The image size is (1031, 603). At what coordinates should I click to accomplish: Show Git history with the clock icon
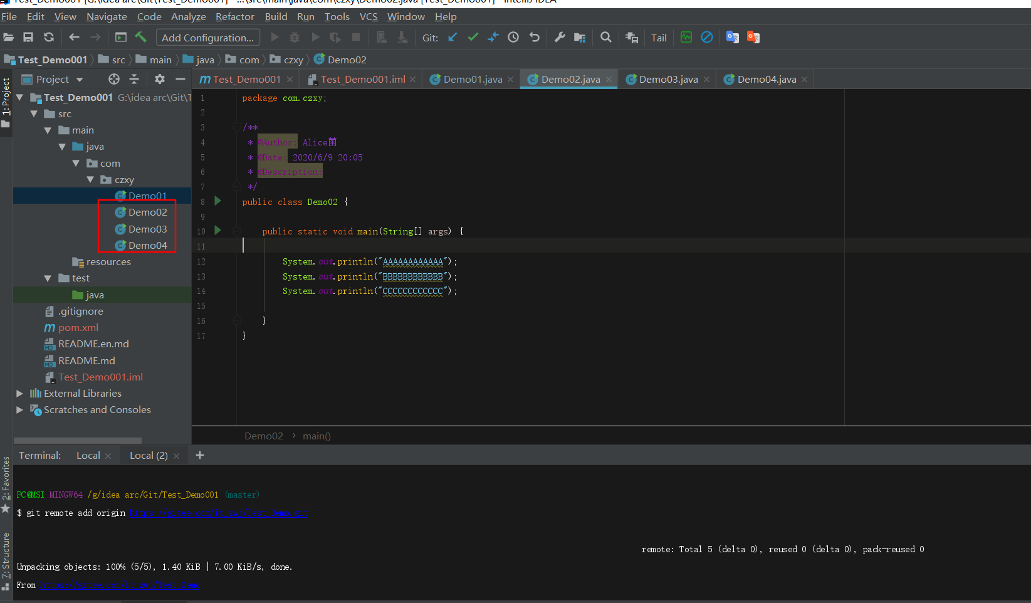[x=513, y=38]
